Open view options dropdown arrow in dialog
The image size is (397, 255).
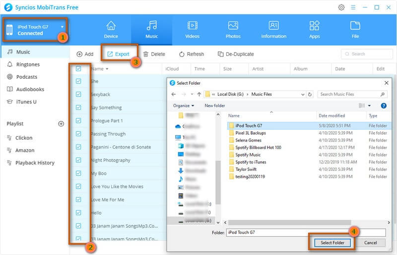369,105
